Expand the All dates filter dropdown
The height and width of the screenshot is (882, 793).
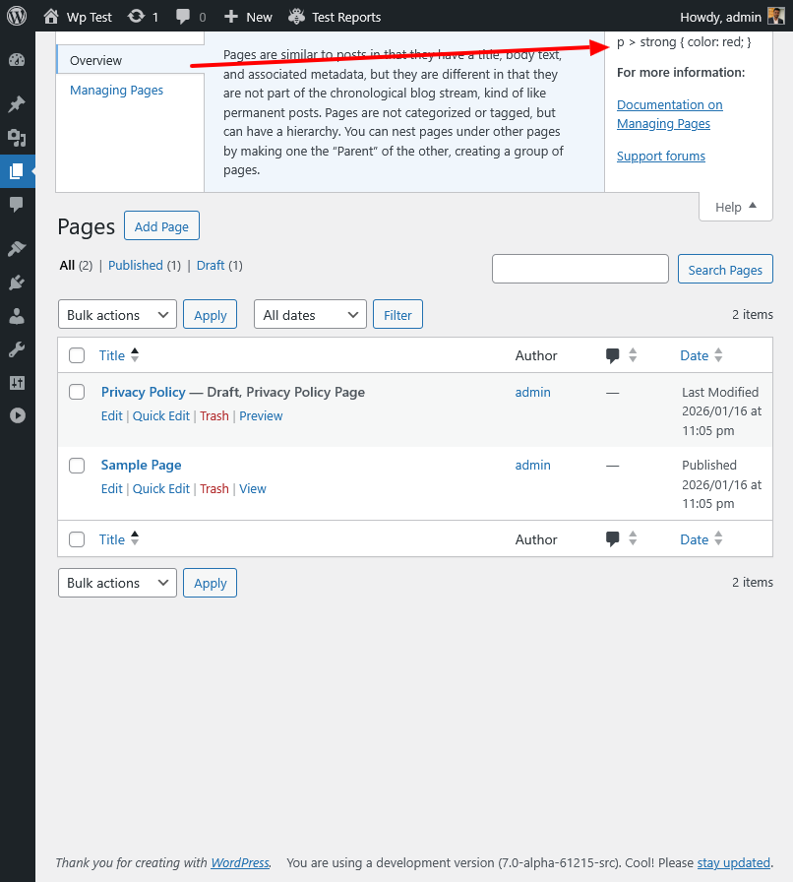310,315
